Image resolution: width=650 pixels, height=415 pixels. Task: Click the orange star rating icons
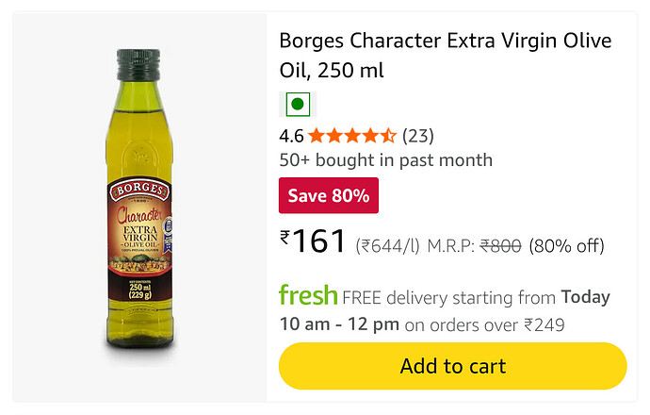point(351,136)
